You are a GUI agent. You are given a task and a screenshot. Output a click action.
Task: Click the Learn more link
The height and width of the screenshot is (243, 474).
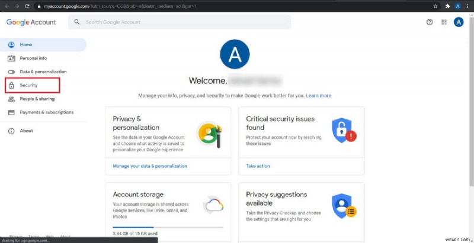[318, 95]
